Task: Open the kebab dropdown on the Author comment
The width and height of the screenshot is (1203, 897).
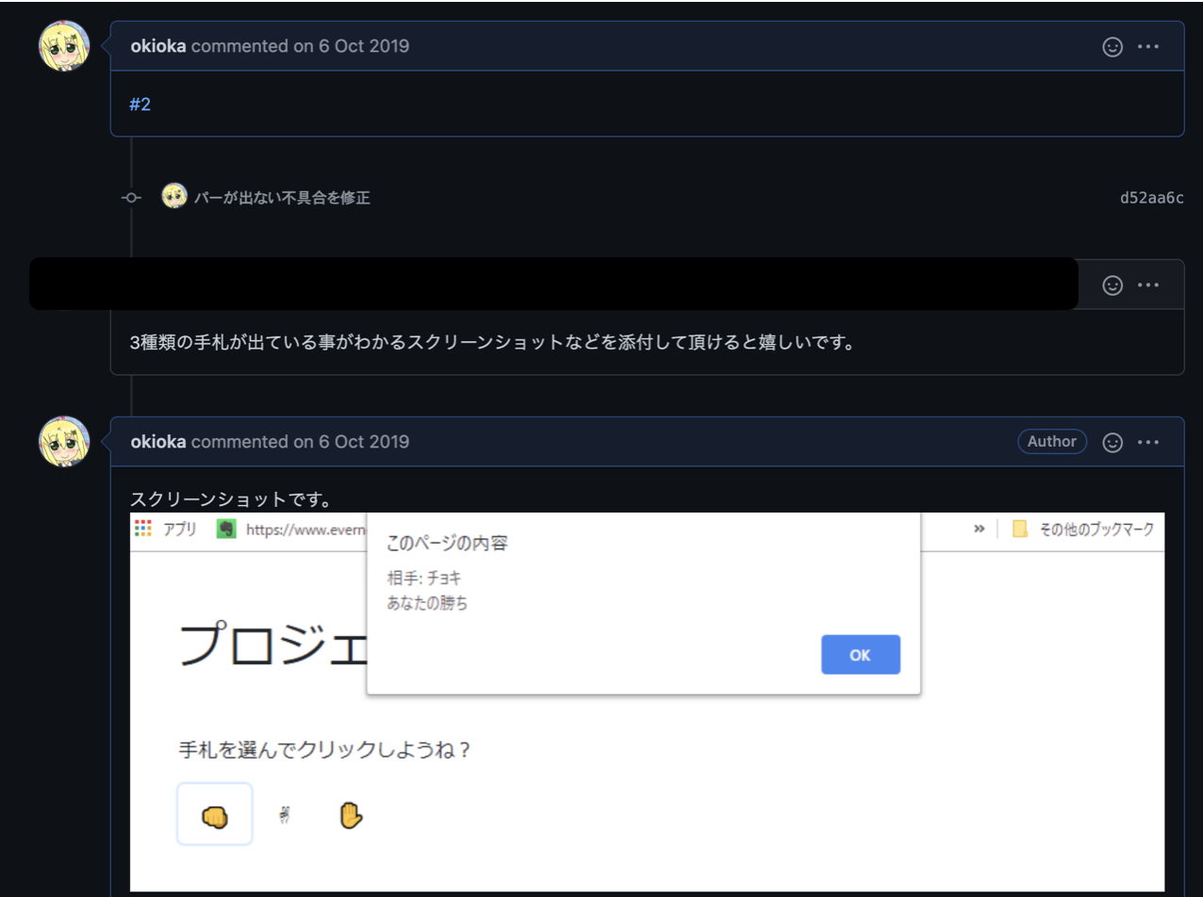Action: point(1149,442)
